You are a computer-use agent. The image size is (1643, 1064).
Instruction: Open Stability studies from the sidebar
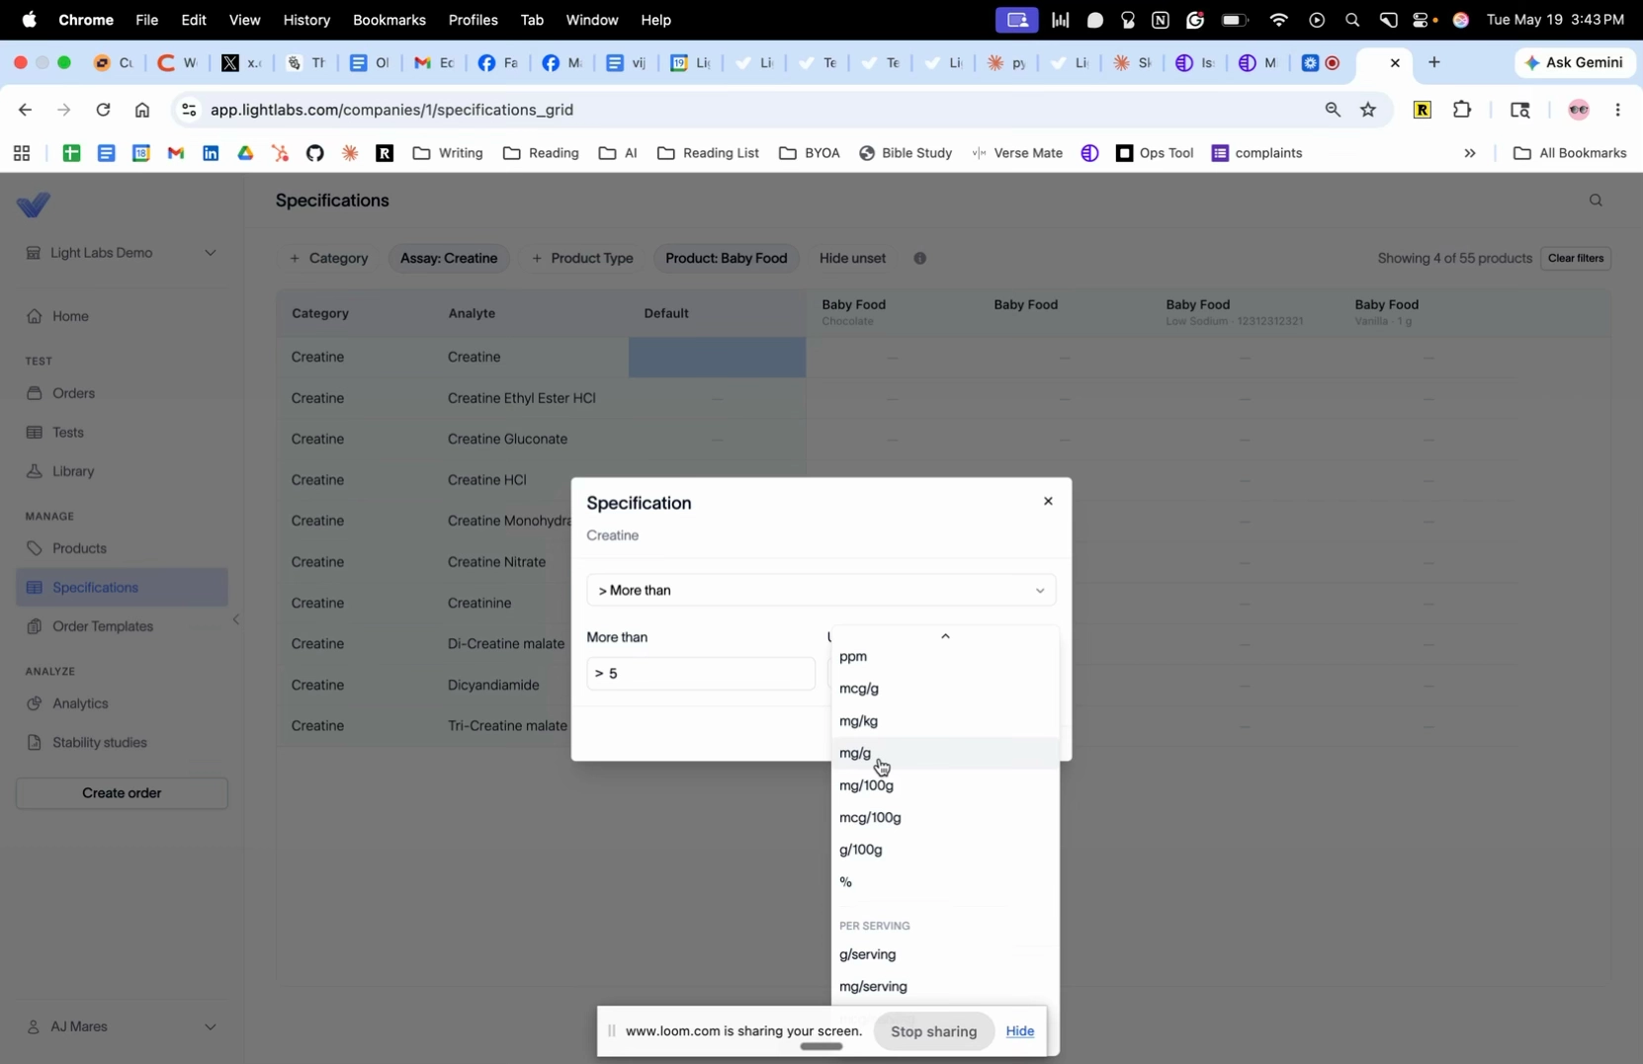tap(99, 742)
